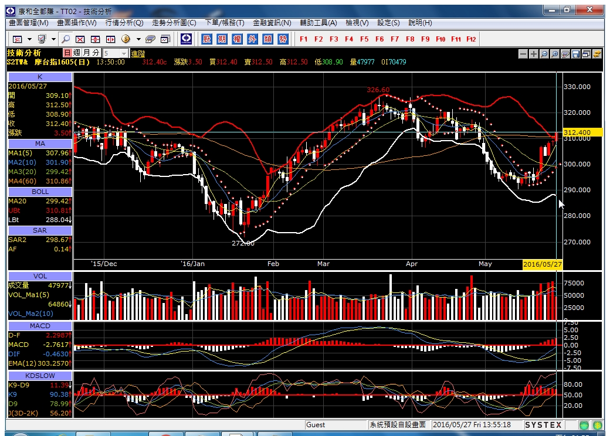610x436 pixels.
Task: Open the dropdown arrow beside the coin icon
Action: [x=138, y=39]
